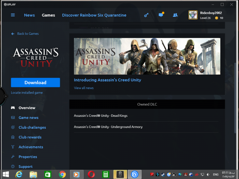Select Club challenges in the sidebar
This screenshot has height=179, width=239.
32,127
